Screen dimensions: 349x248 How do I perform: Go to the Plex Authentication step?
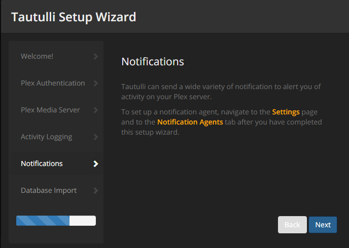53,83
